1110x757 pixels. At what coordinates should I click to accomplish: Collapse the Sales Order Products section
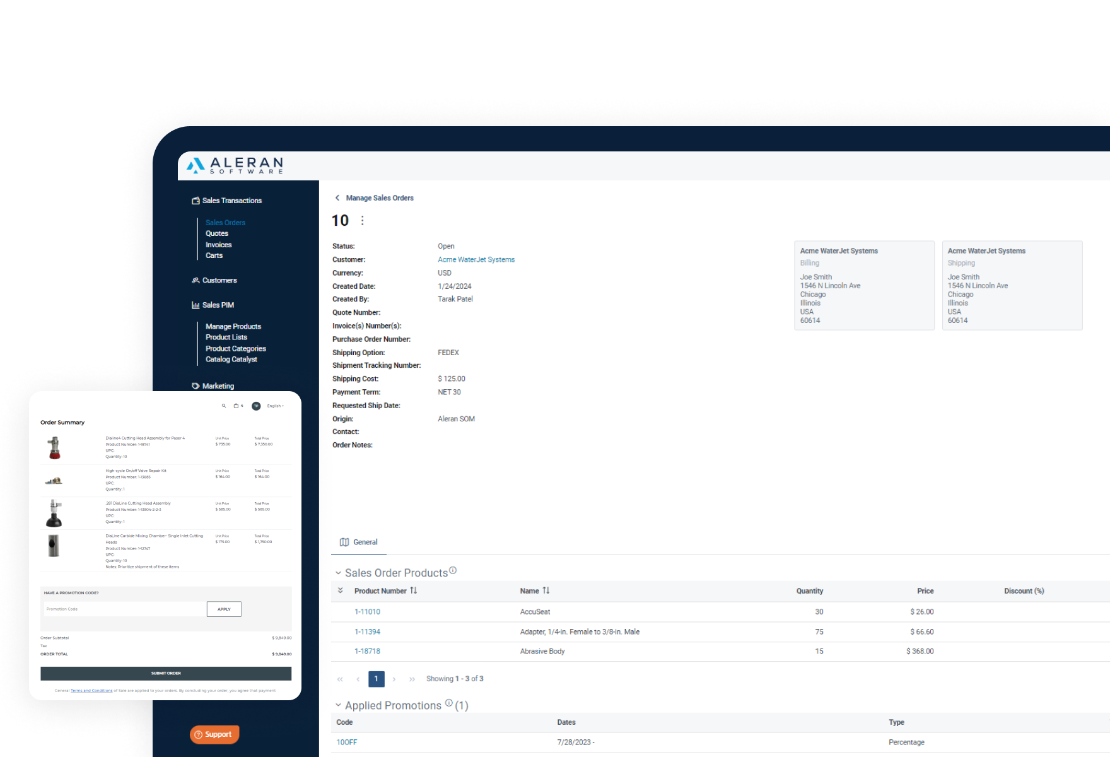click(338, 573)
